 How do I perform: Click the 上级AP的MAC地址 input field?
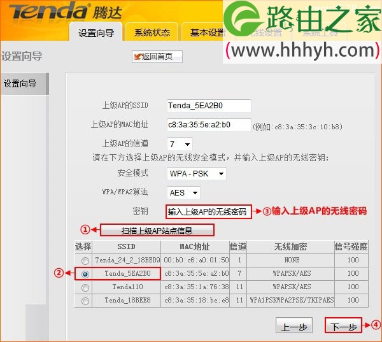tap(209, 125)
